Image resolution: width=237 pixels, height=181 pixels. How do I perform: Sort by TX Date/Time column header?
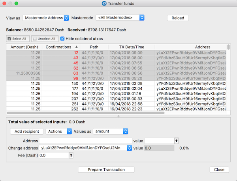(x=132, y=47)
